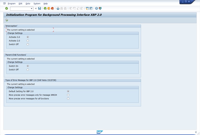Click the green Back icon
The height and width of the screenshot is (135, 200).
(x=45, y=8)
